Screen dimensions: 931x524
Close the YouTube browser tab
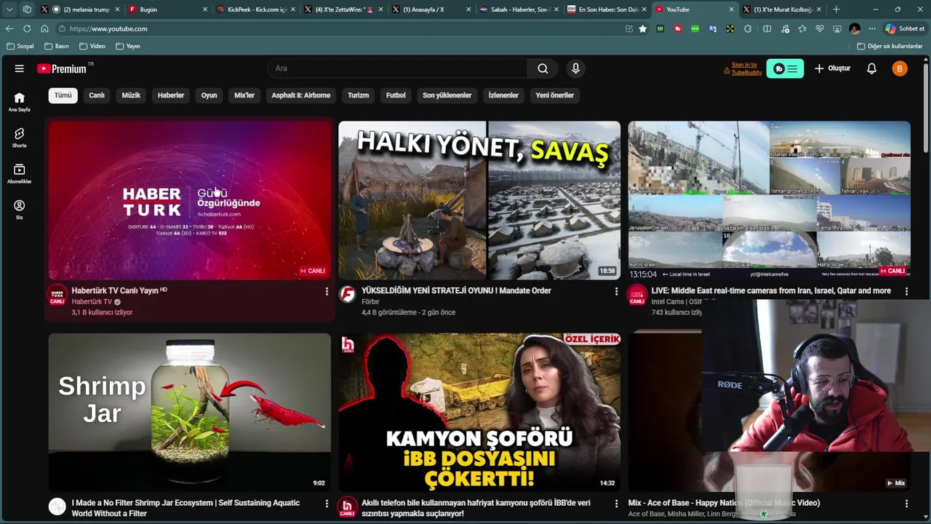[731, 9]
